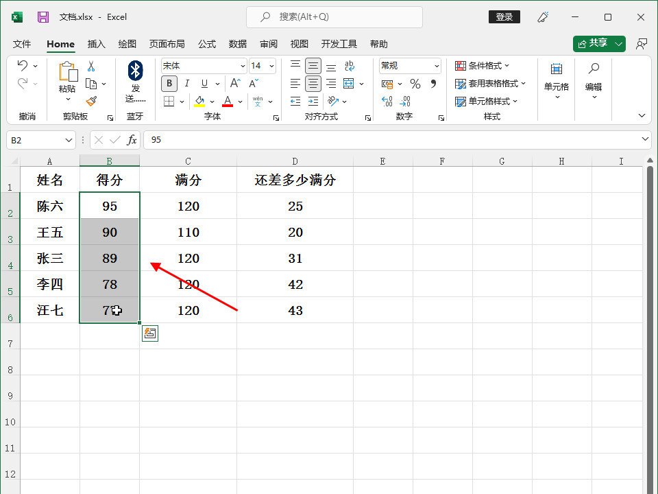This screenshot has width=658, height=494.
Task: Click the text Orientation icon
Action: [x=333, y=102]
